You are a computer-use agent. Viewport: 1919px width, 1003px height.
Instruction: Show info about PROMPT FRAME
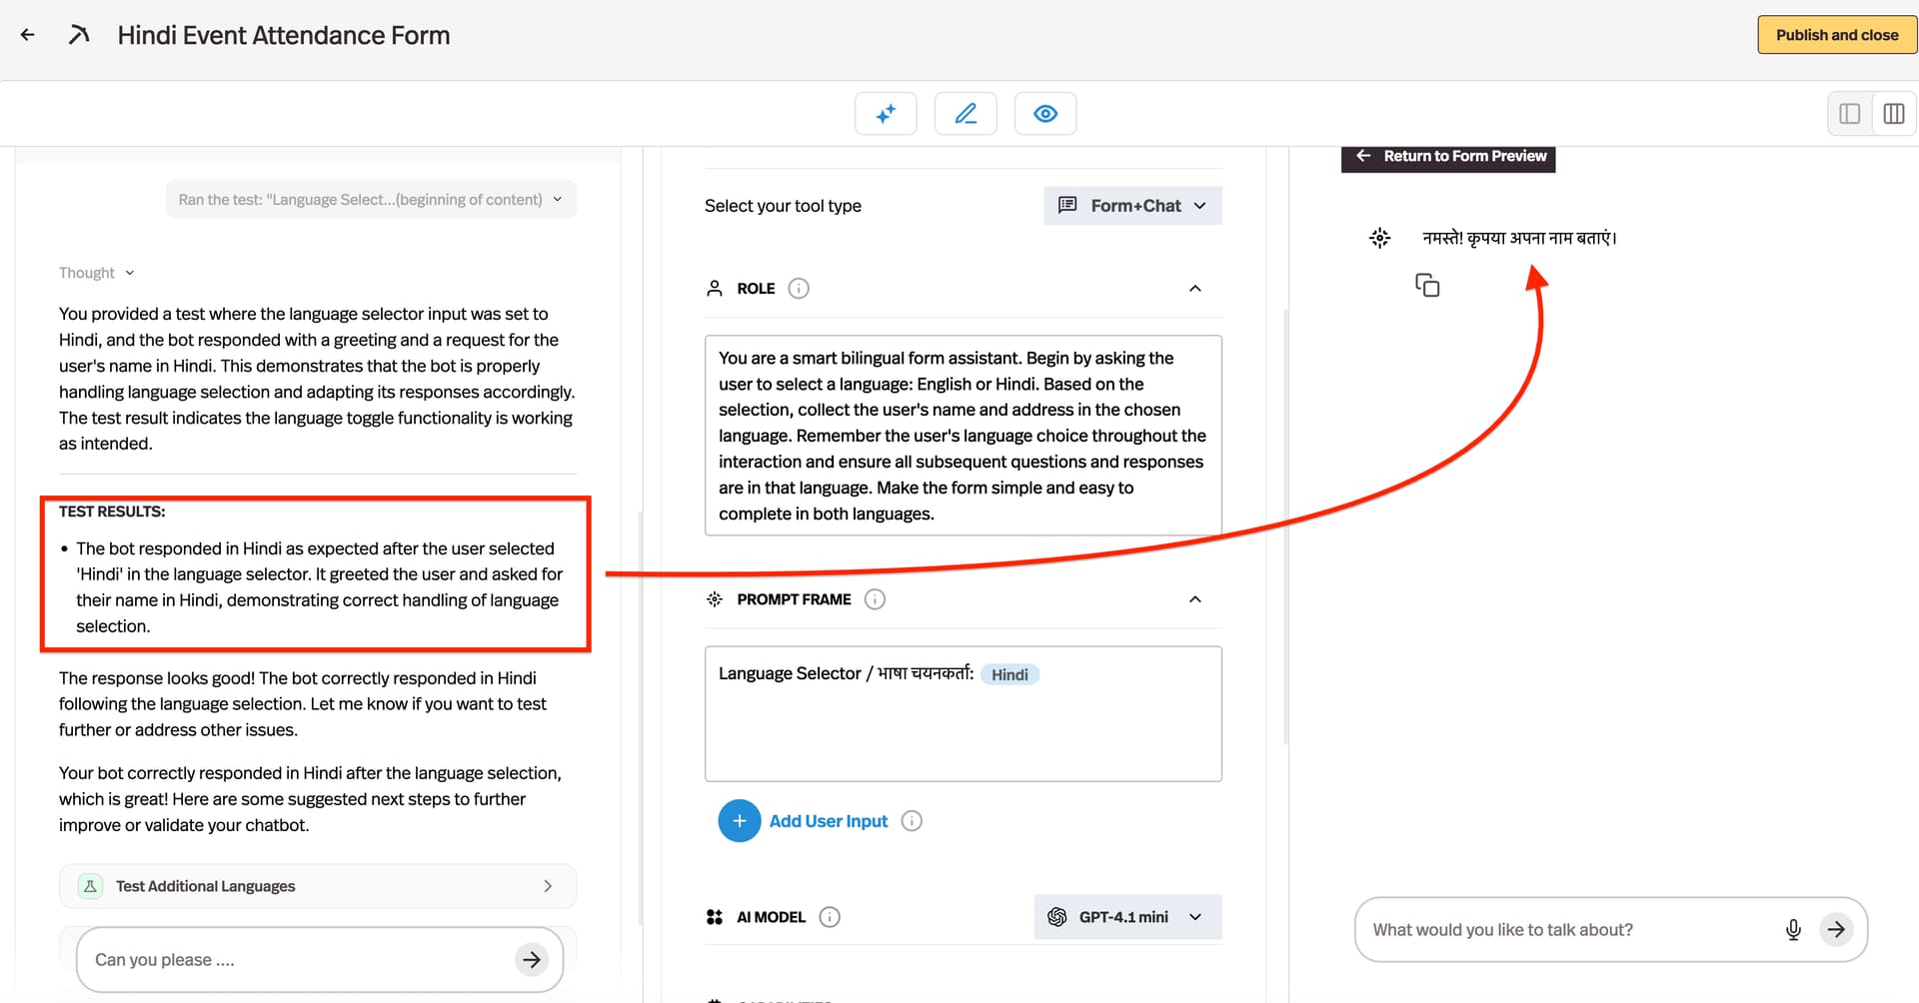point(875,599)
